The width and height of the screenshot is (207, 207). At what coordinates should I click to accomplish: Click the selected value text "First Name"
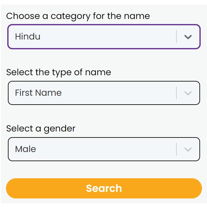tap(38, 93)
